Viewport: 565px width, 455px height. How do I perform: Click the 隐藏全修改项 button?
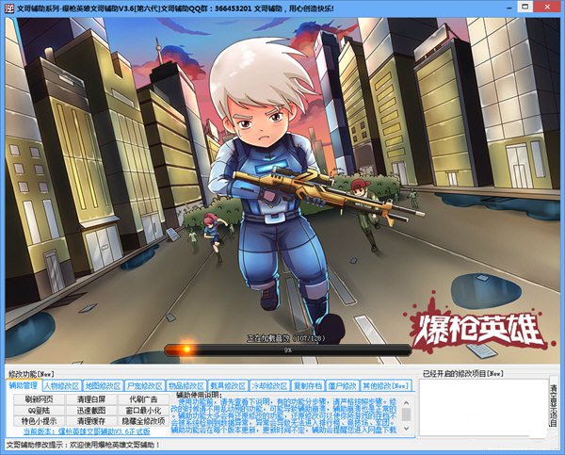click(144, 421)
